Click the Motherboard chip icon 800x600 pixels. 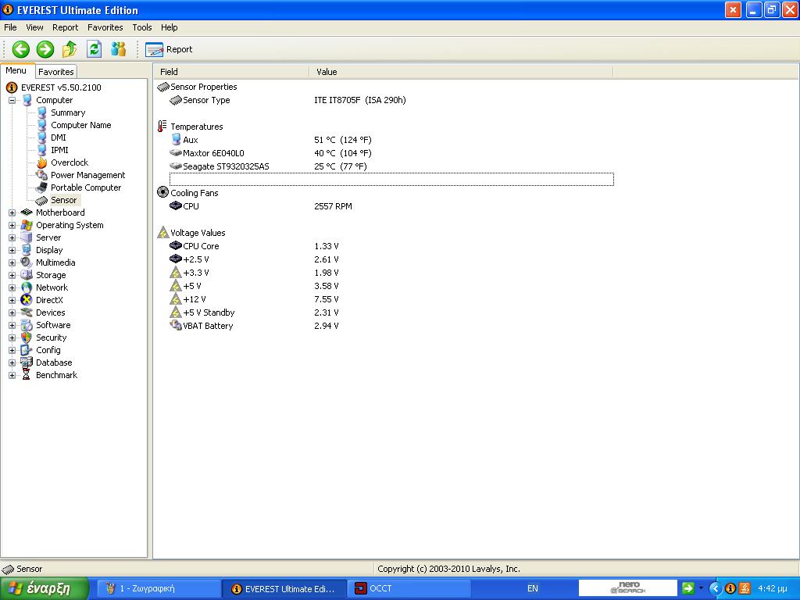click(27, 212)
